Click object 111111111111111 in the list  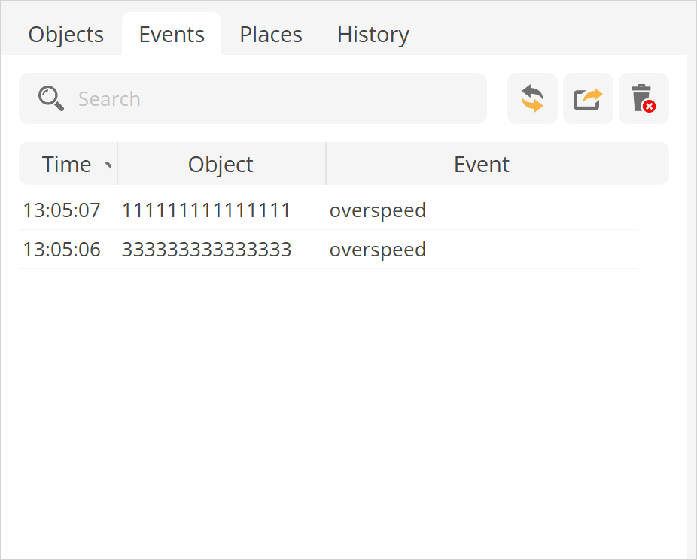coord(206,210)
